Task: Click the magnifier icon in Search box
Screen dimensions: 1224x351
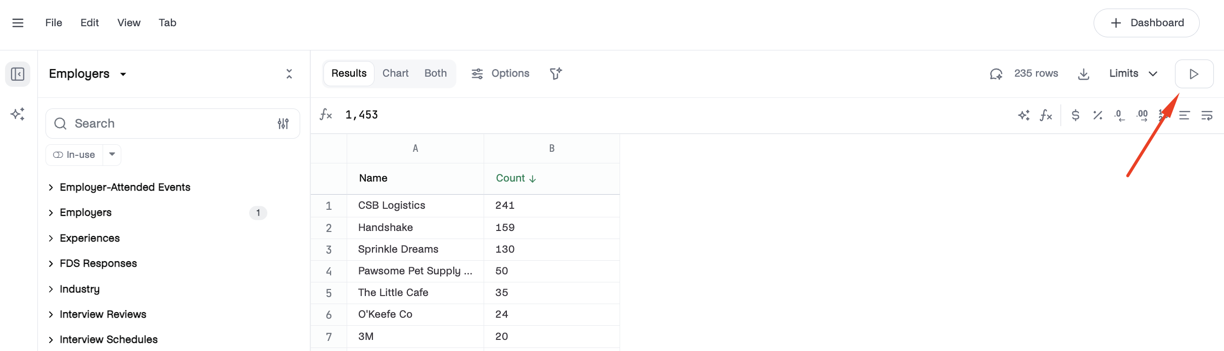Action: pos(60,124)
